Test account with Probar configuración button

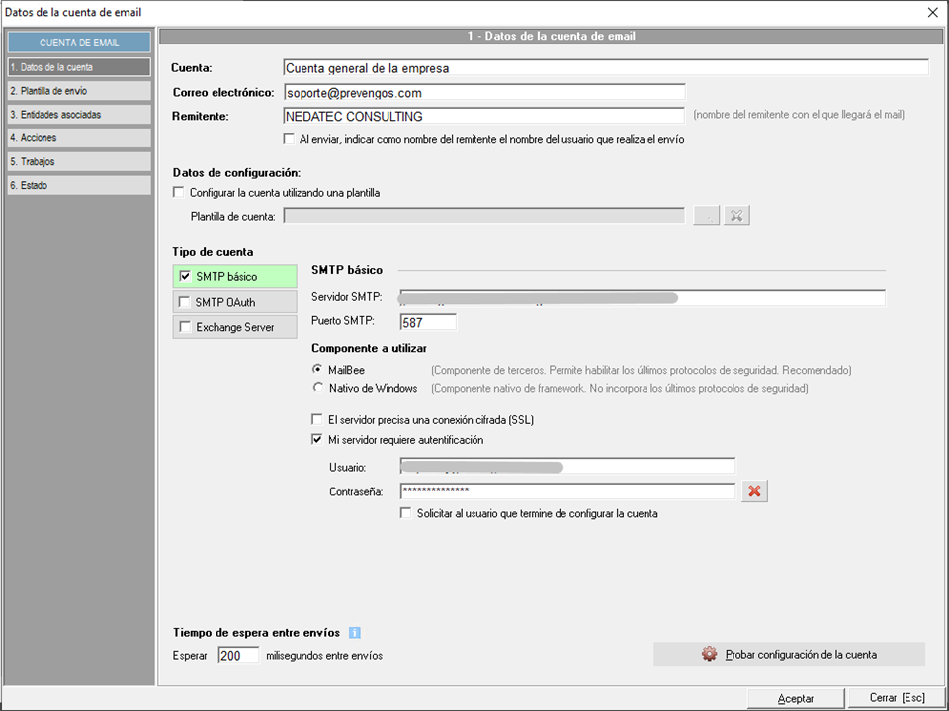click(789, 655)
